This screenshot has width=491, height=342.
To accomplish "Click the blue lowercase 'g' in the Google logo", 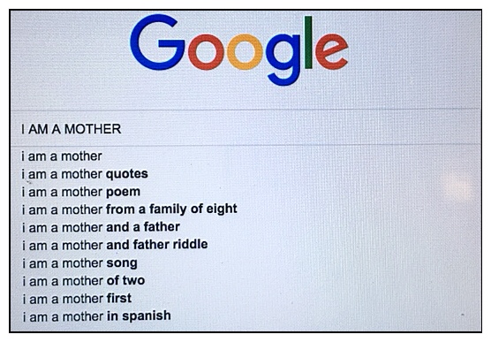I will tap(283, 59).
